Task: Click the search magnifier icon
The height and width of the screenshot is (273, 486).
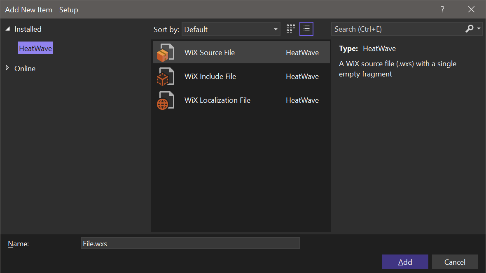Action: [470, 29]
